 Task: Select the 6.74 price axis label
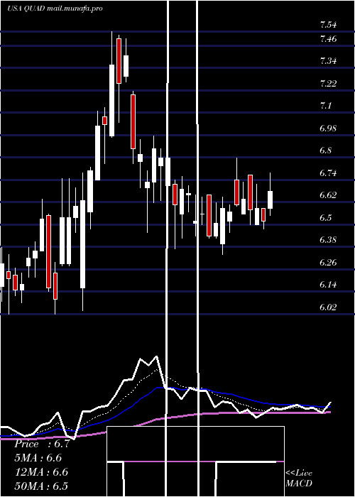(328, 173)
